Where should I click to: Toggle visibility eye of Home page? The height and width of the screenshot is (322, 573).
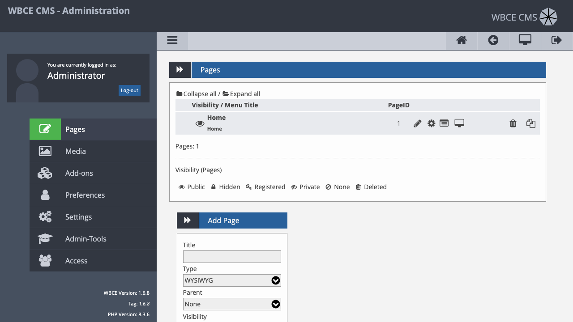pos(200,123)
